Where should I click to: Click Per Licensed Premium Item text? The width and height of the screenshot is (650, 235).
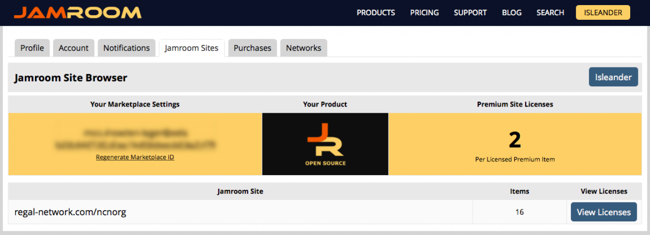515,159
